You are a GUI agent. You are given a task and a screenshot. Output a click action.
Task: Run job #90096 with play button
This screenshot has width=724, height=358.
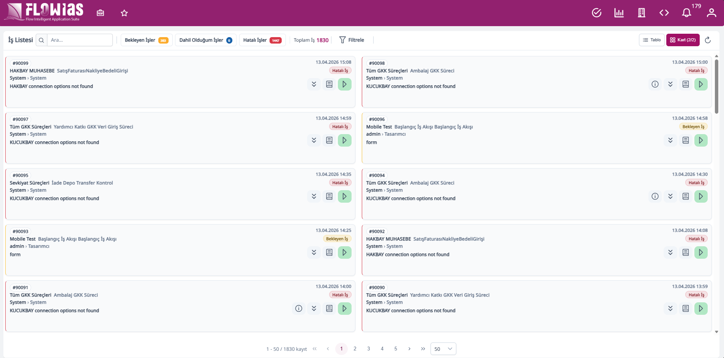[x=701, y=140]
